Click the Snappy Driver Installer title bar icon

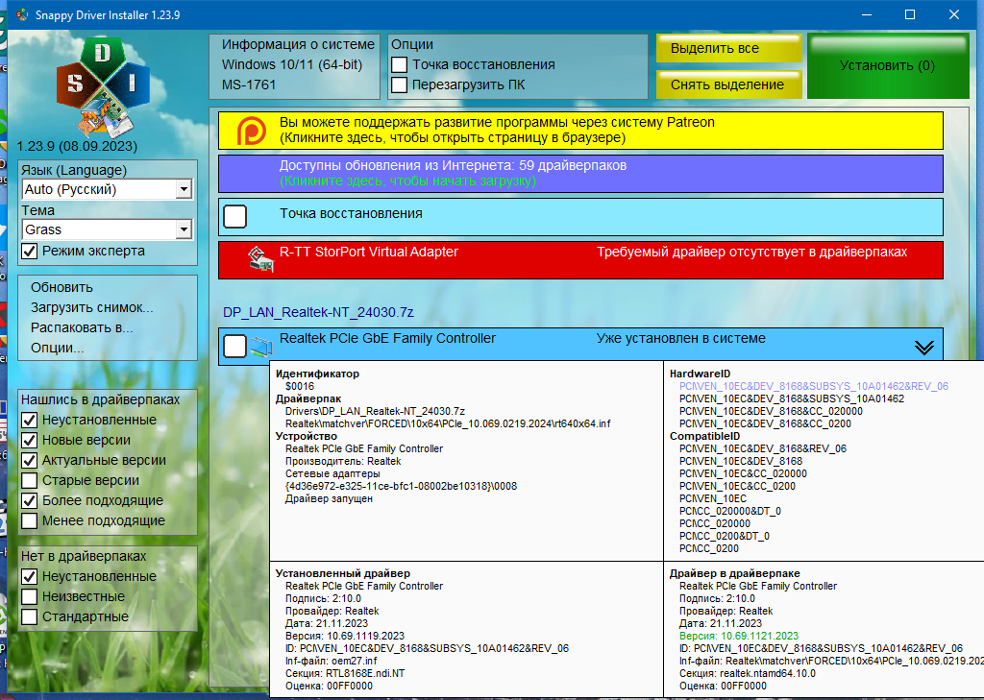[x=23, y=14]
